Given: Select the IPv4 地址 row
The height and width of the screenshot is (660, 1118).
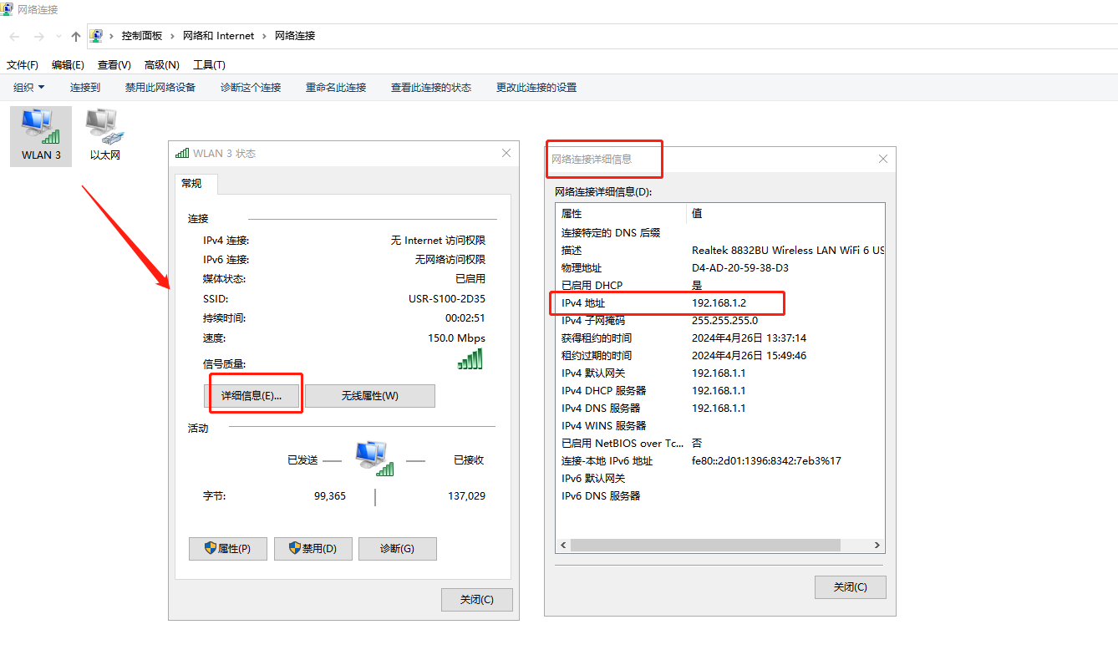Looking at the screenshot, I should point(719,302).
